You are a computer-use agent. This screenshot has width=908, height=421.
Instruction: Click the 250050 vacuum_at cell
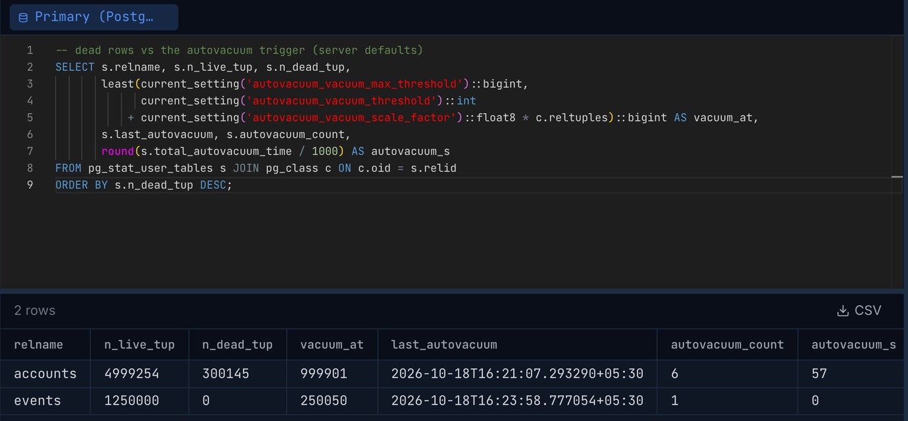click(332, 401)
